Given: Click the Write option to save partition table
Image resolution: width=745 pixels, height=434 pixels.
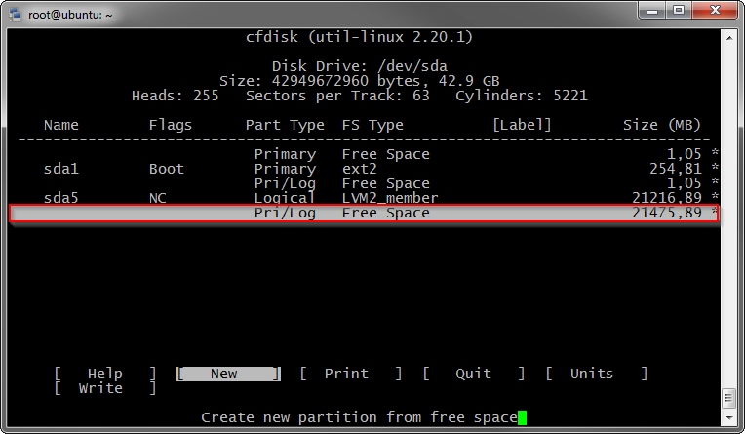Looking at the screenshot, I should point(100,388).
